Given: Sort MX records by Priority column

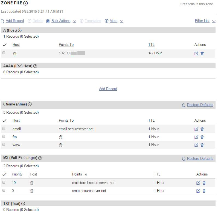Looking at the screenshot, I should click(17, 174).
